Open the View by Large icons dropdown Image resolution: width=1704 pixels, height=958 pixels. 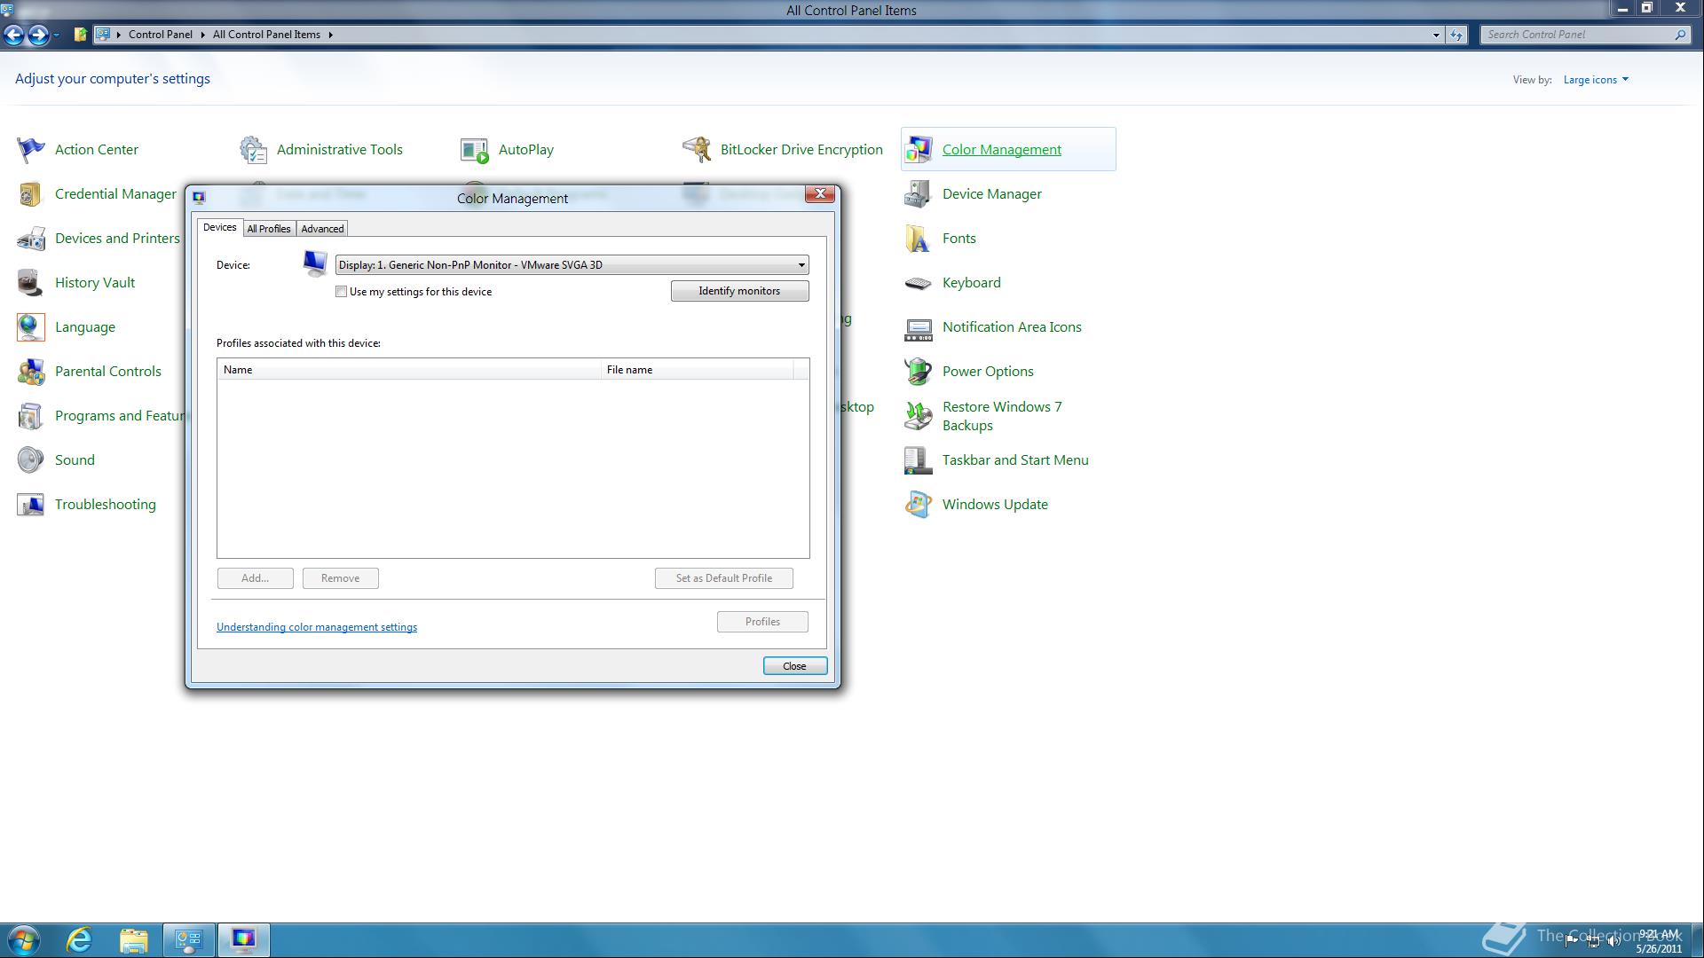click(x=1596, y=80)
